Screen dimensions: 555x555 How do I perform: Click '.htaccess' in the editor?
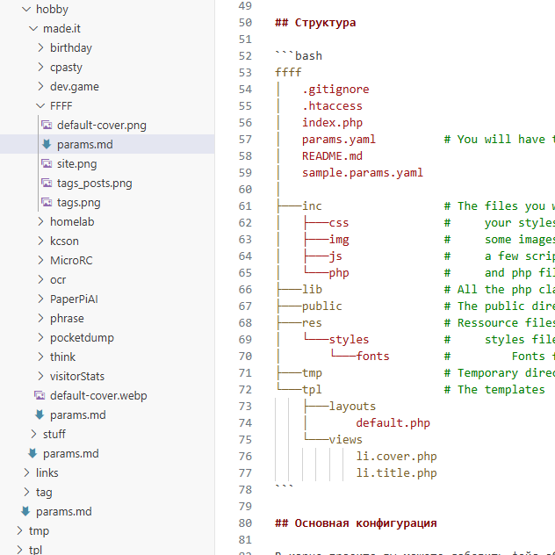332,106
